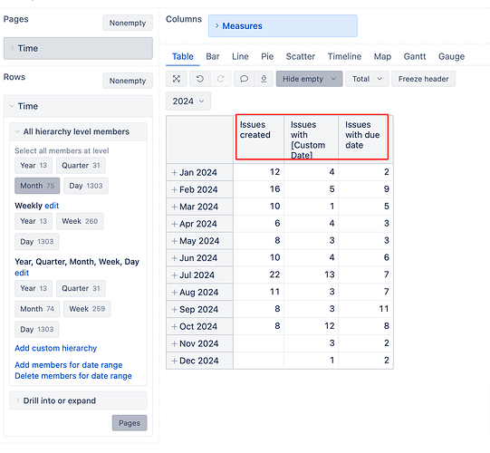Open the 2024 year dropdown

188,101
